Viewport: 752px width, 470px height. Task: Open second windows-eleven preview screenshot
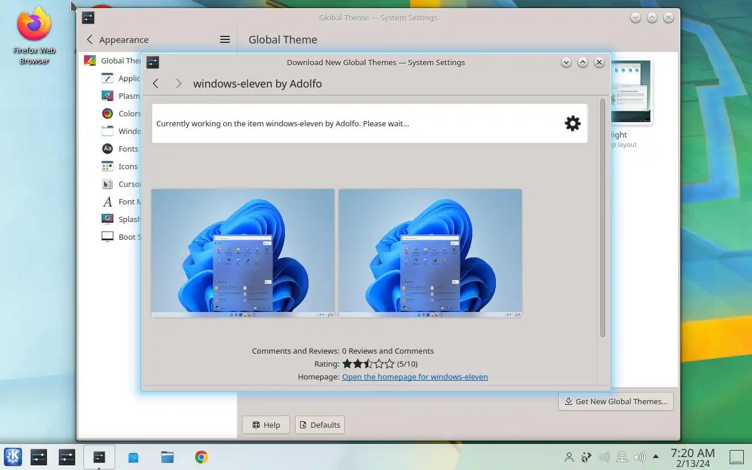[430, 253]
